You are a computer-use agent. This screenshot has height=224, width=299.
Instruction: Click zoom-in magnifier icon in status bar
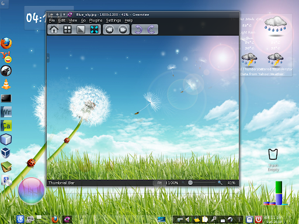[220, 183]
